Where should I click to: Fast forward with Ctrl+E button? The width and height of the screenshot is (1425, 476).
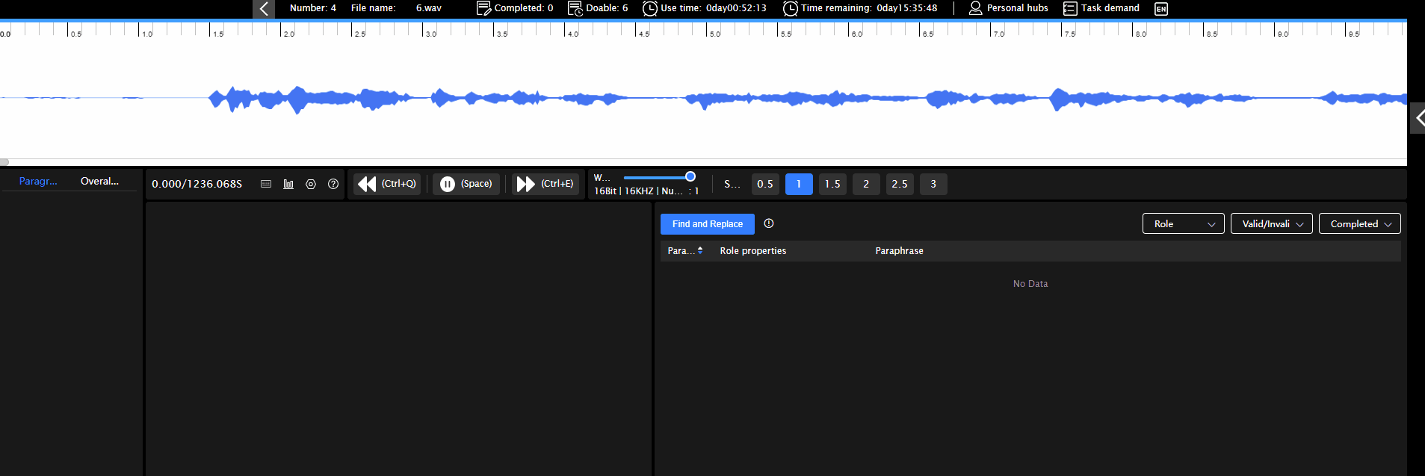coord(545,184)
